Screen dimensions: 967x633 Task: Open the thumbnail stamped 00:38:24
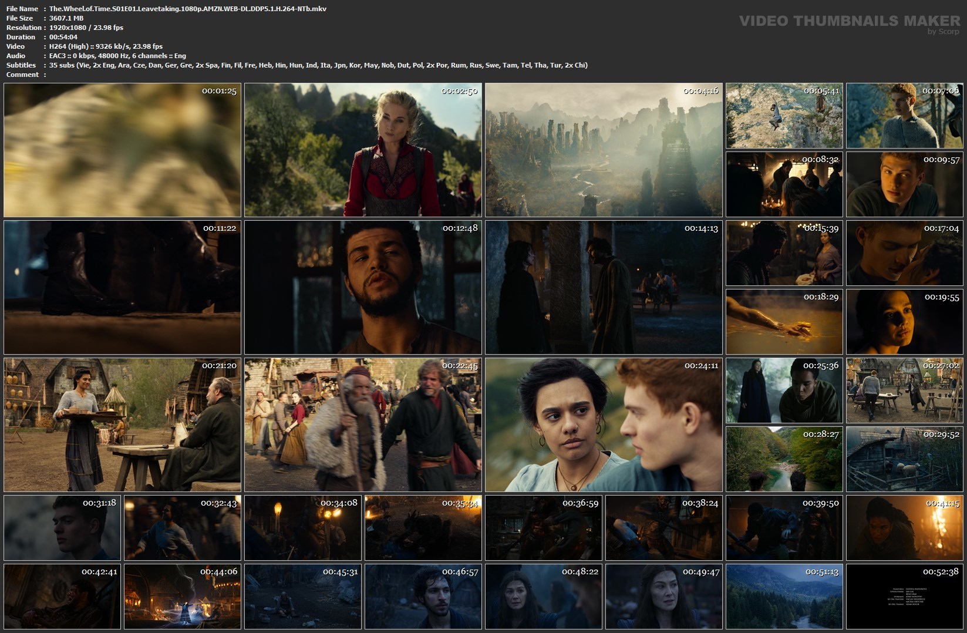pyautogui.click(x=664, y=528)
